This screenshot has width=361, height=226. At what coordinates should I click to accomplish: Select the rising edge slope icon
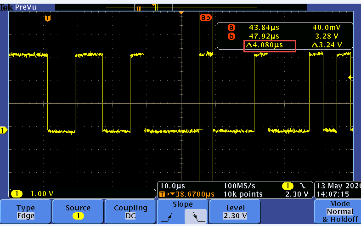pos(170,216)
